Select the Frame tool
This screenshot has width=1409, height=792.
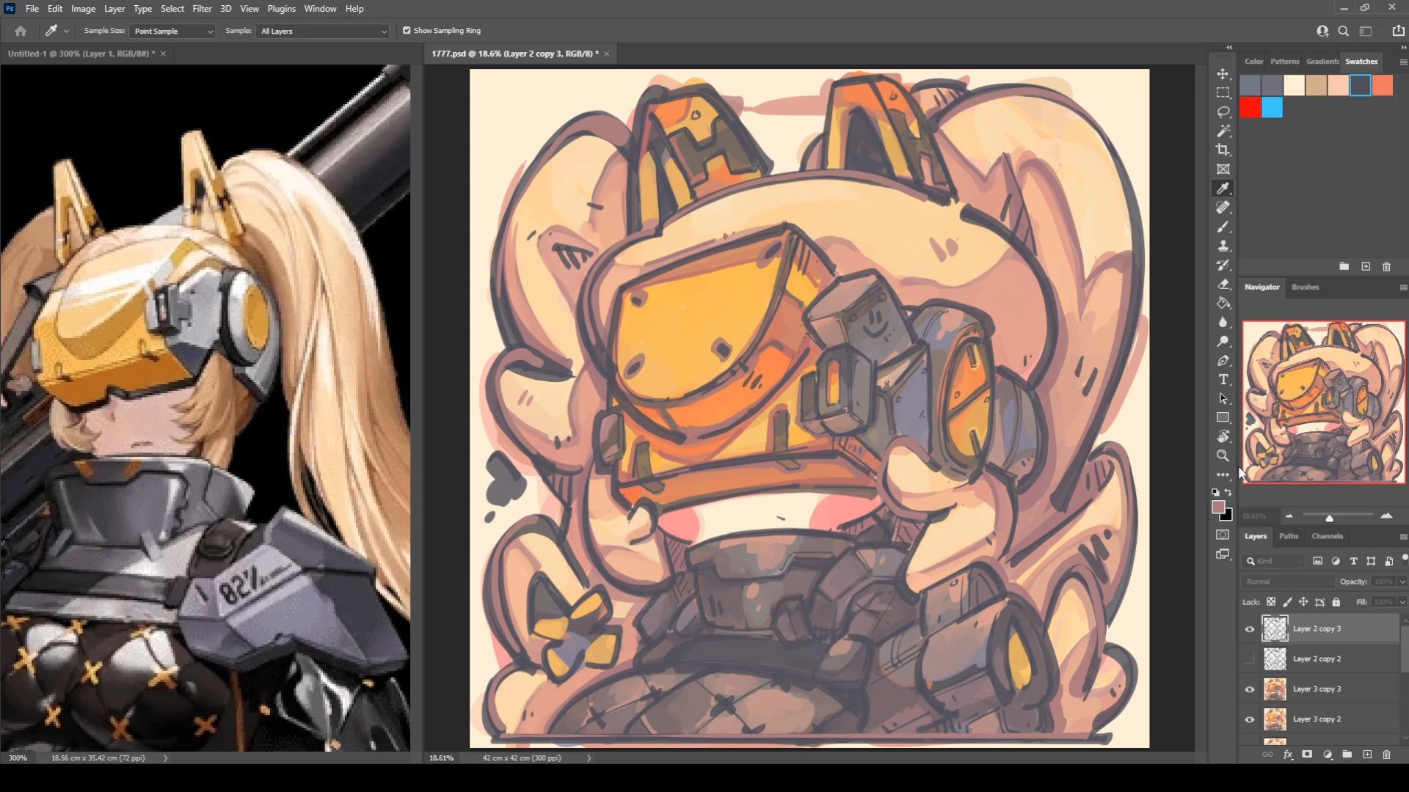click(1223, 169)
